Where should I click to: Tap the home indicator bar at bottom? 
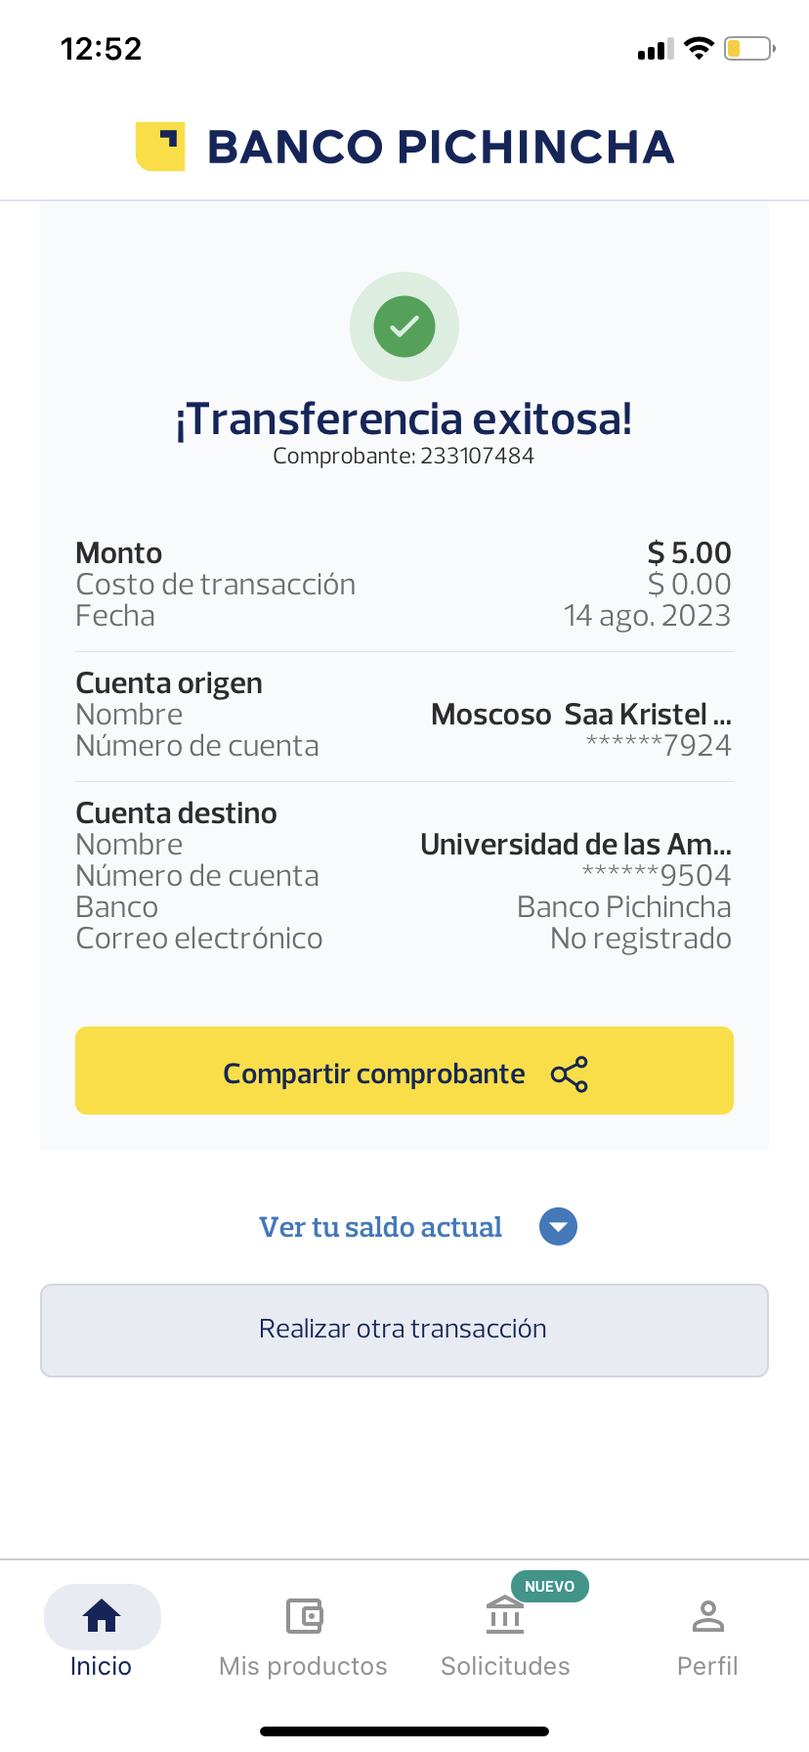[404, 1731]
